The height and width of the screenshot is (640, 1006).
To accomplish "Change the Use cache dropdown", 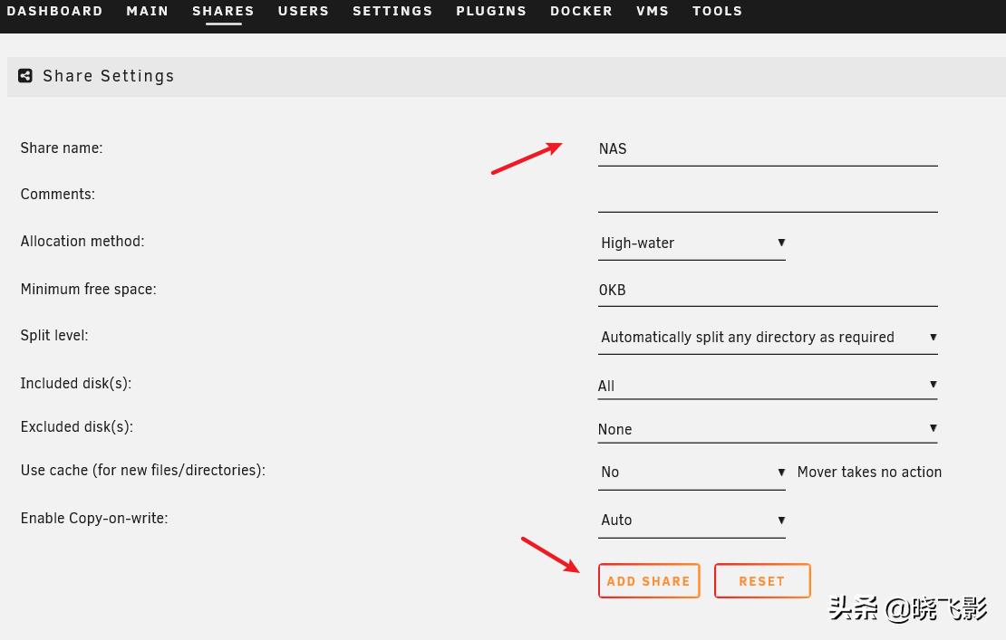I will [692, 472].
